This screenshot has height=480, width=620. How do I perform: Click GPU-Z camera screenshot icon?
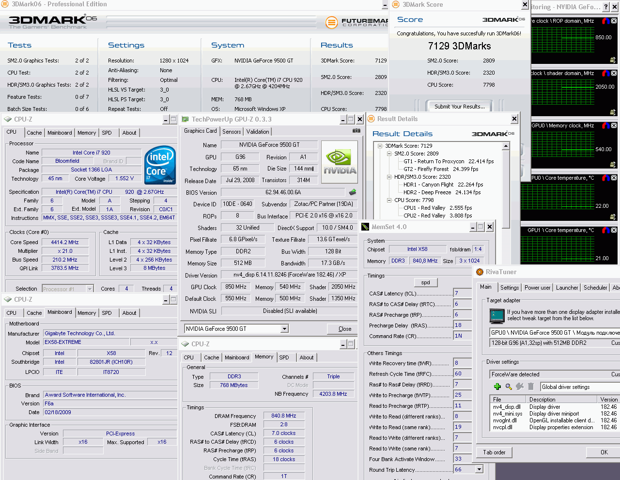tap(356, 131)
